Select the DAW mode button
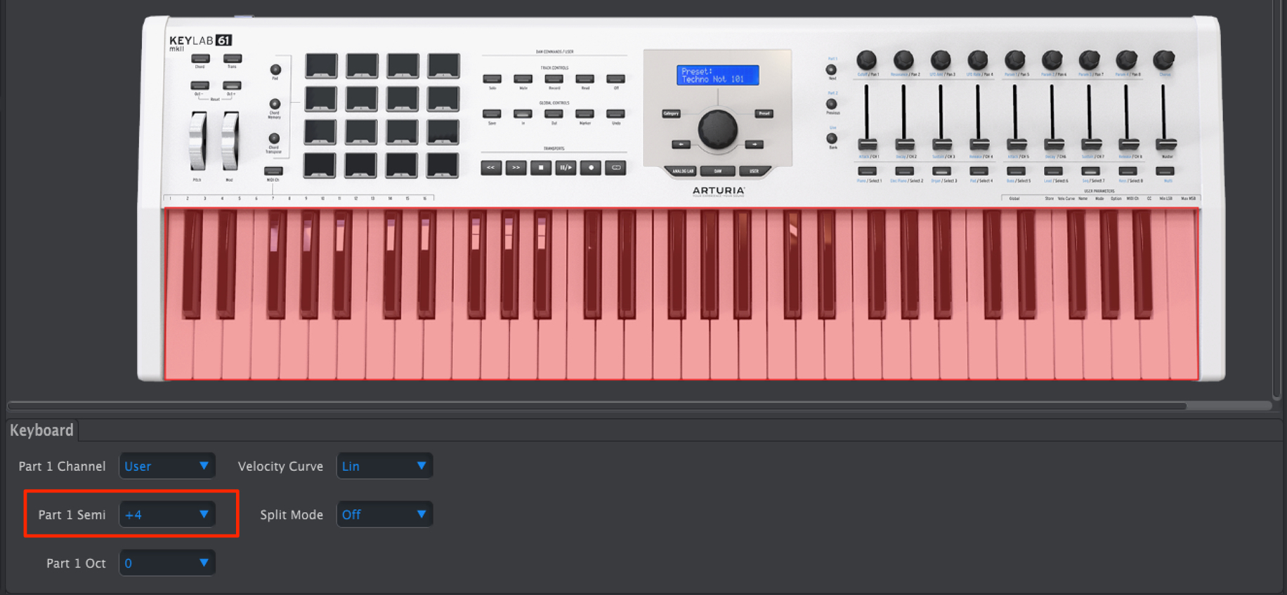Viewport: 1287px width, 595px height. 717,171
